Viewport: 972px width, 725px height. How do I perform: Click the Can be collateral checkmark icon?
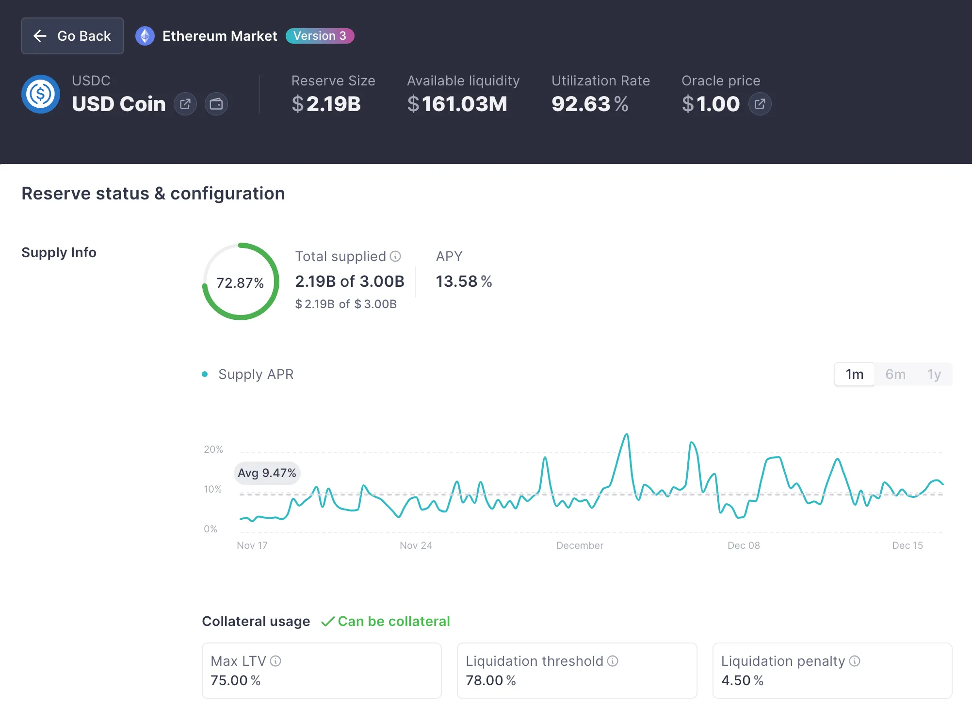click(x=328, y=622)
